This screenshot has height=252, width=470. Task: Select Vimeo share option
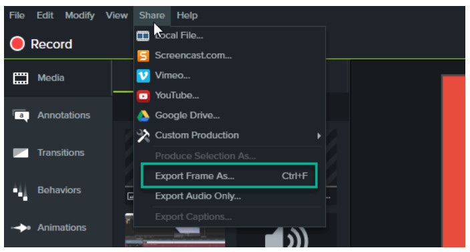pos(229,75)
